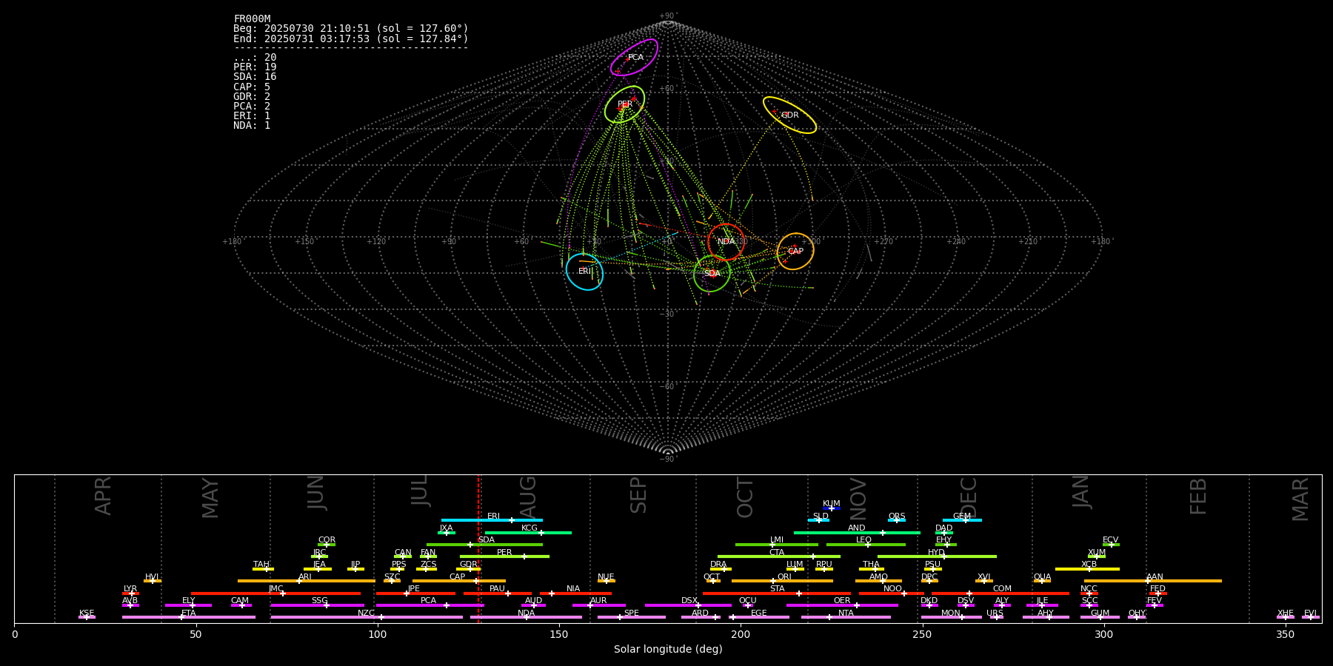Click the PER radiant label on sky map

pos(625,104)
